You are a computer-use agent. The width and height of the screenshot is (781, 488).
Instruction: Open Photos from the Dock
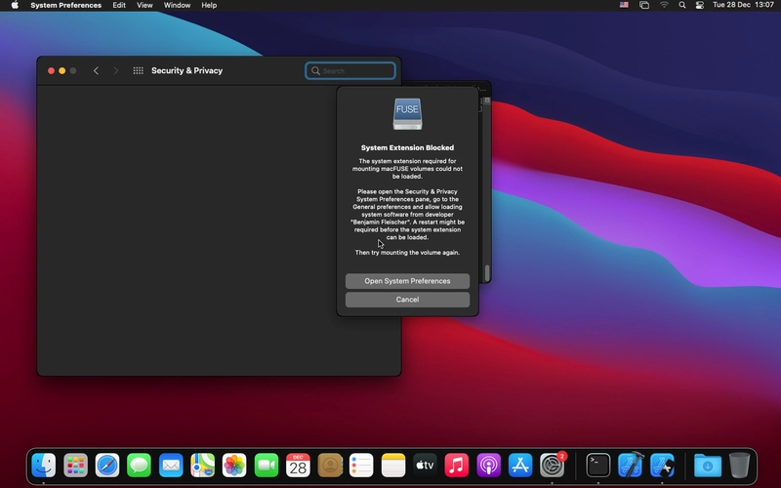[234, 466]
